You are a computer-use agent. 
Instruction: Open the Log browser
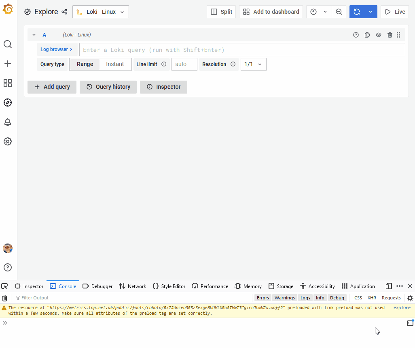[56, 49]
